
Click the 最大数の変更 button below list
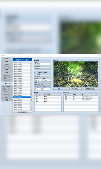(x=22, y=112)
